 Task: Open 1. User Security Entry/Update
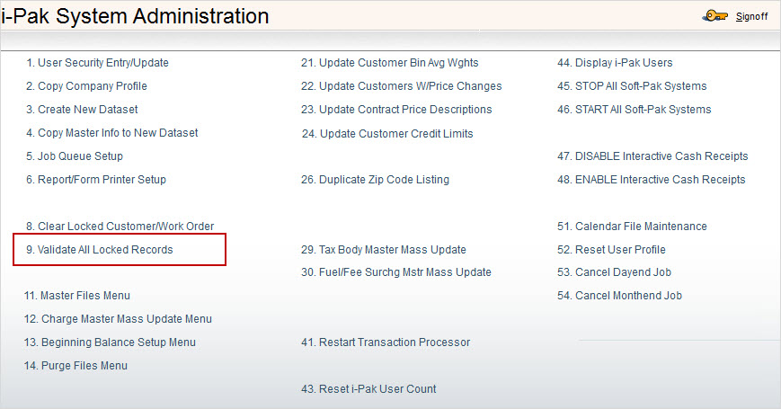pos(97,63)
